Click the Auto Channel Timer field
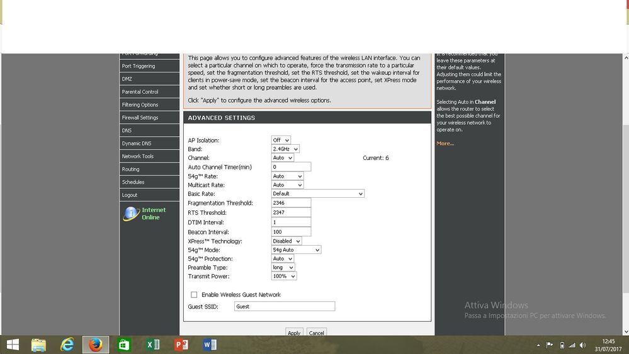The image size is (629, 354). pos(291,167)
